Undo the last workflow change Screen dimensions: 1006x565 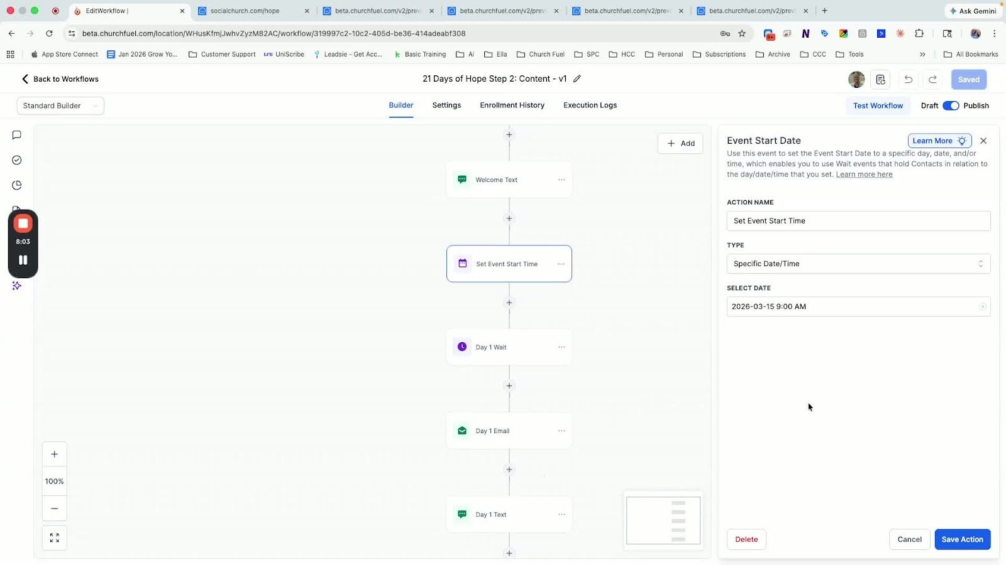(909, 80)
